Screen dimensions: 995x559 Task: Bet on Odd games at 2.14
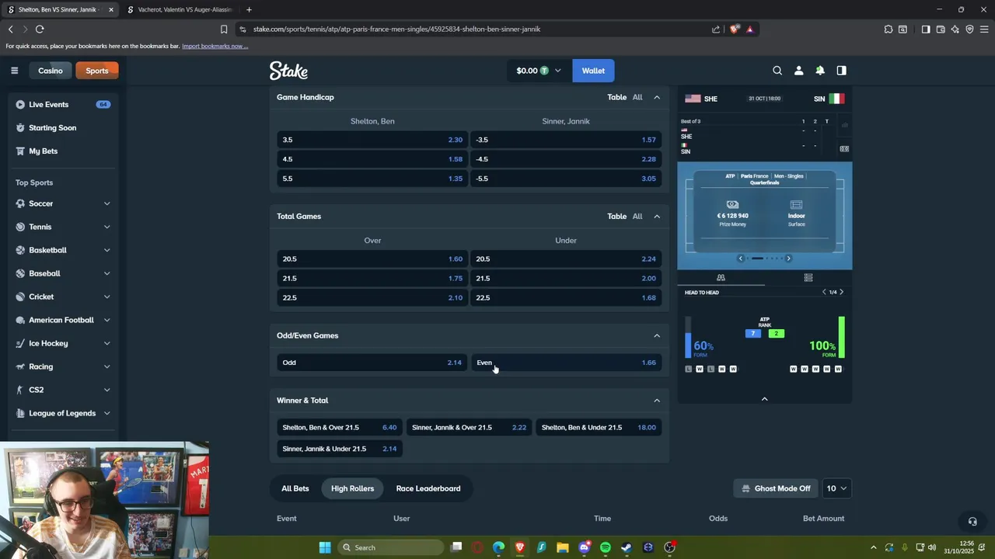372,363
